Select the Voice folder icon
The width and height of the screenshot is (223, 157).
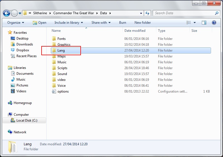54,86
